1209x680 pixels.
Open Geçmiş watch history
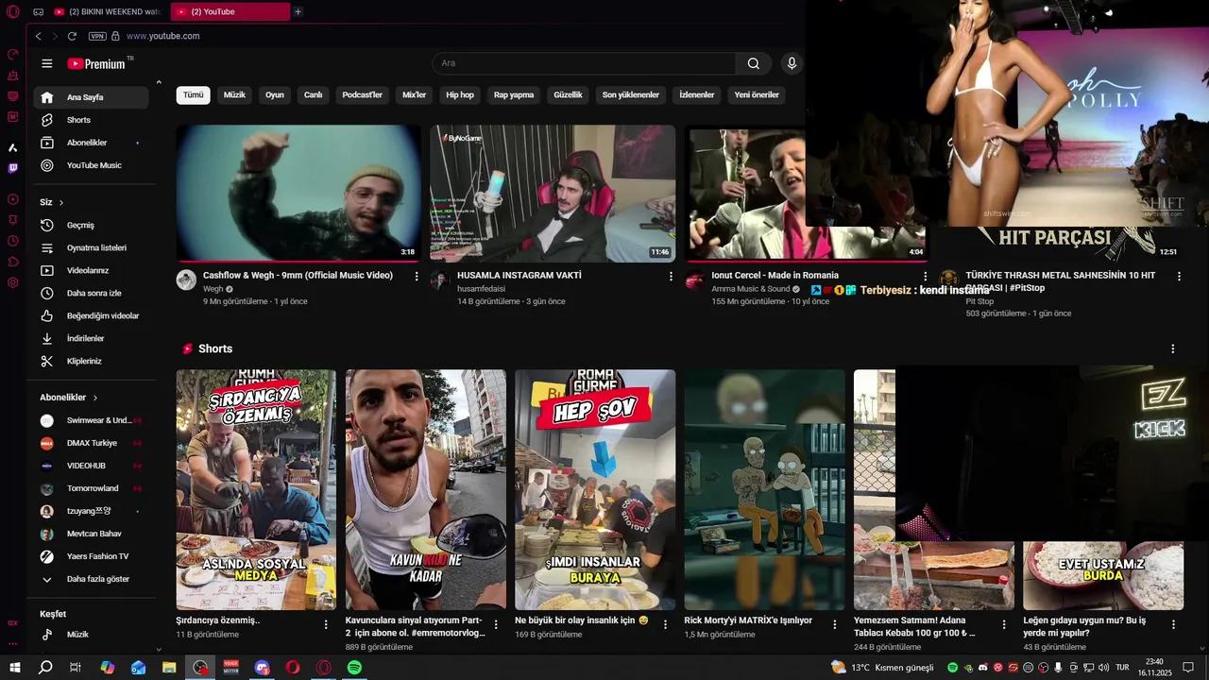coord(91,226)
